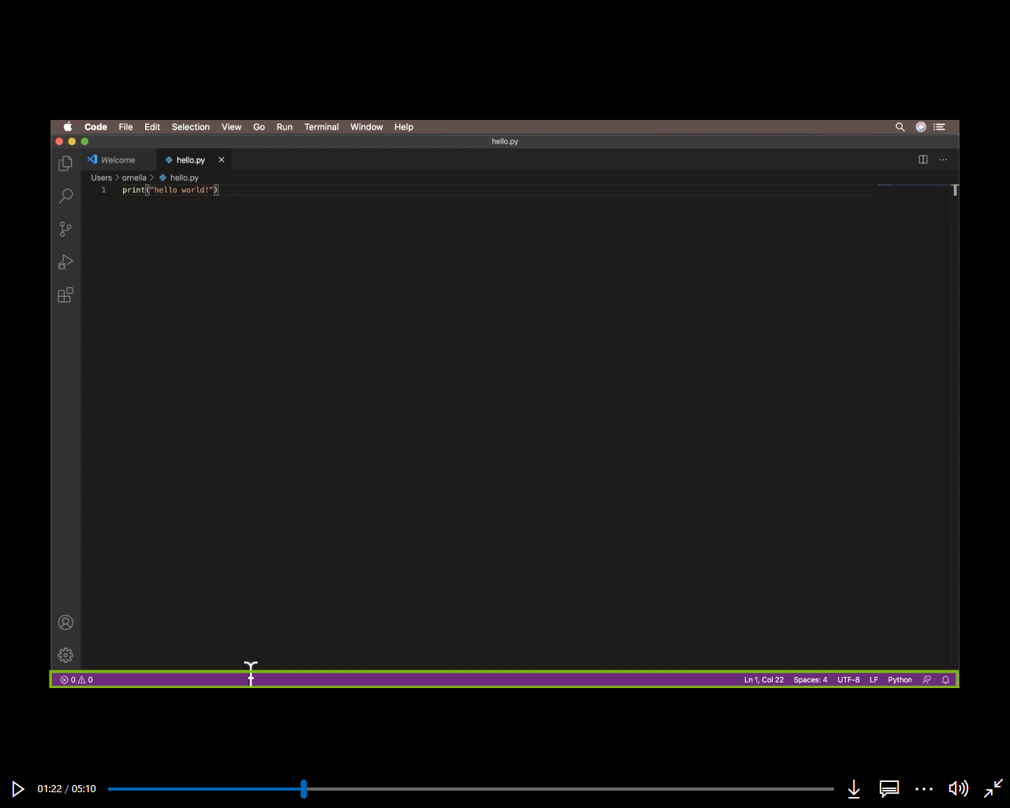Click the ornella breadcrumb item
Viewport: 1010px width, 808px height.
tap(134, 178)
